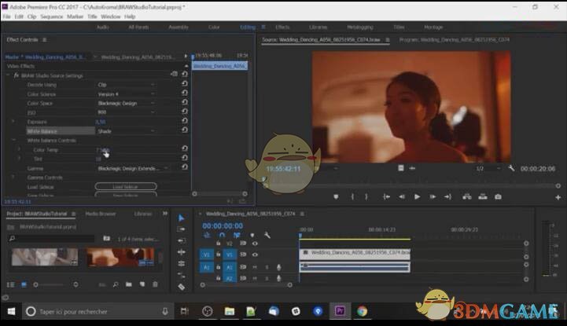The height and width of the screenshot is (326, 567).
Task: Switch to Effects workspace
Action: coord(282,27)
